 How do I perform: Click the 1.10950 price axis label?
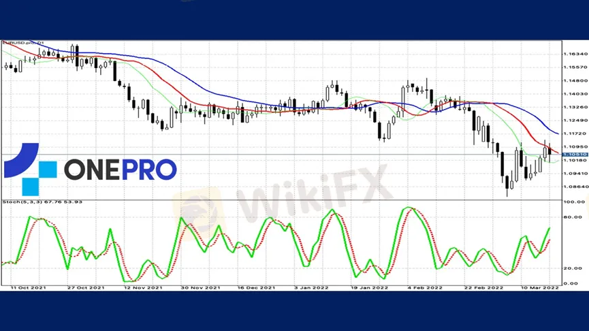(575, 147)
